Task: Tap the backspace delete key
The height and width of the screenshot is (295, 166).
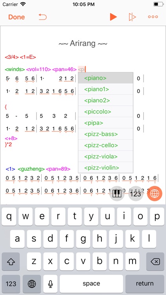Action: (155, 262)
